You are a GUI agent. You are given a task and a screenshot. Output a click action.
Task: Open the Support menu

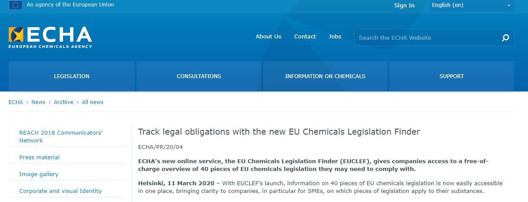452,76
